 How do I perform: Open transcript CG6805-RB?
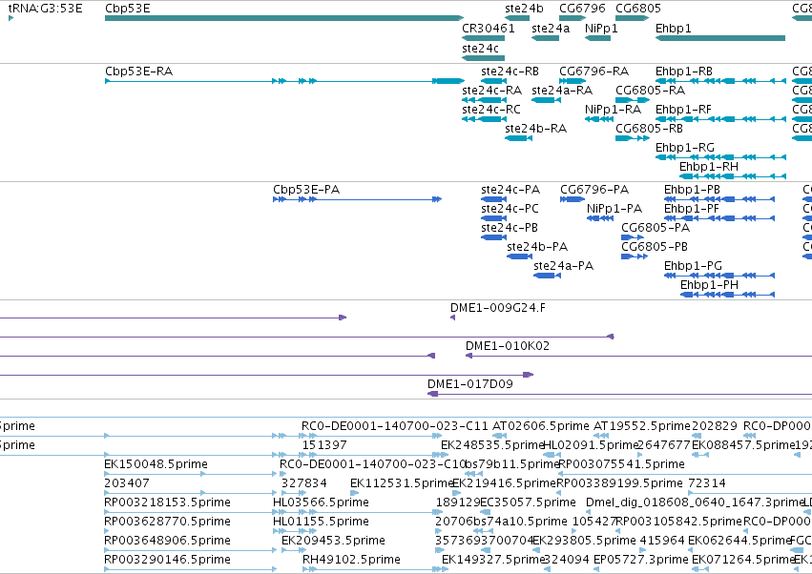pyautogui.click(x=633, y=138)
